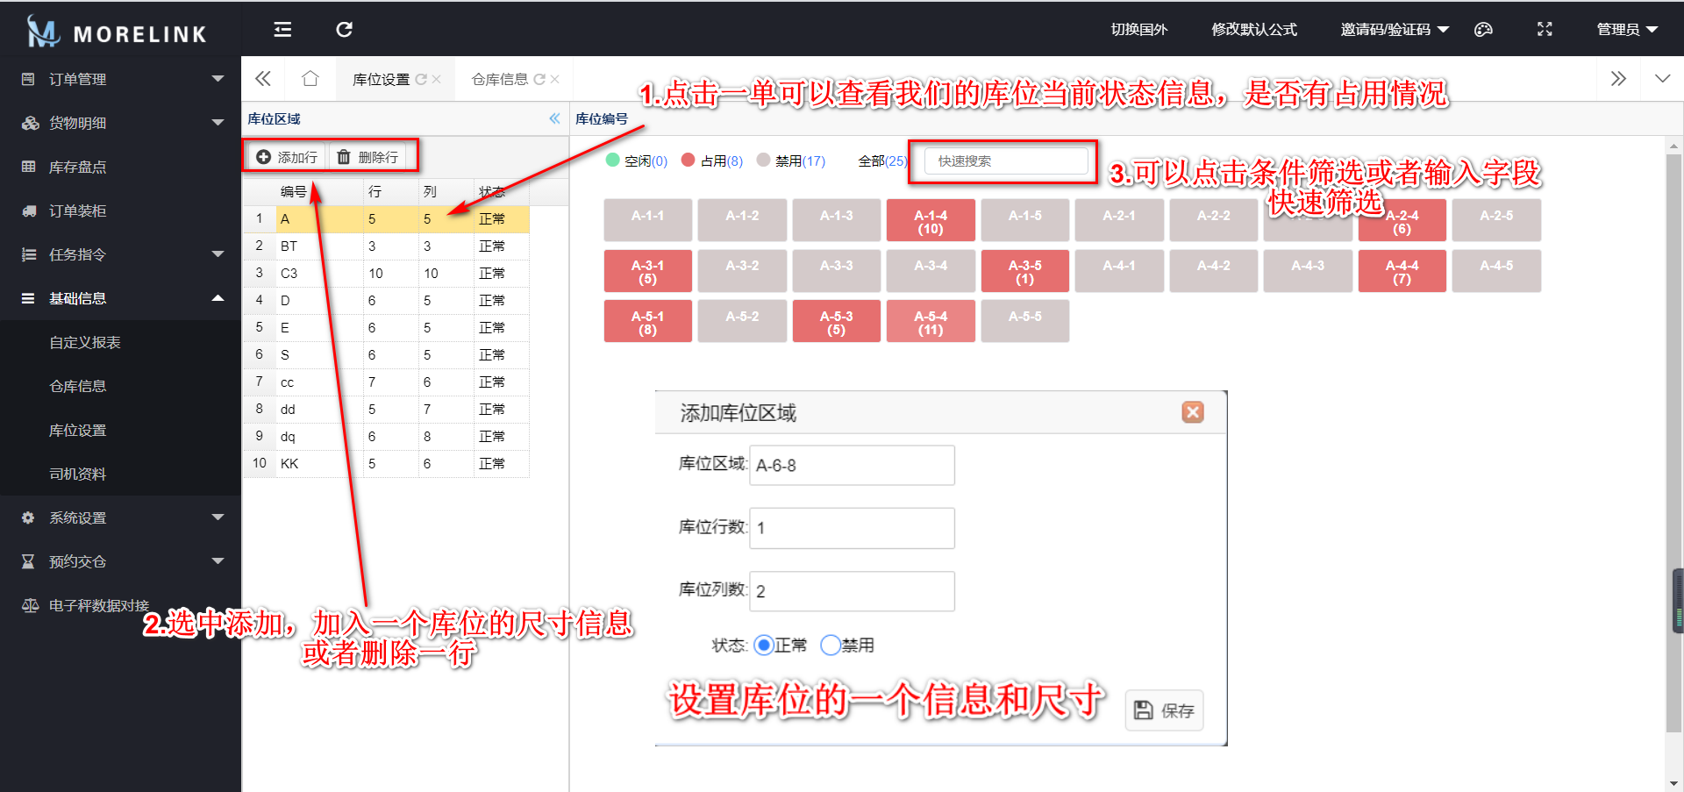Click the 库位区域 input field

click(852, 465)
